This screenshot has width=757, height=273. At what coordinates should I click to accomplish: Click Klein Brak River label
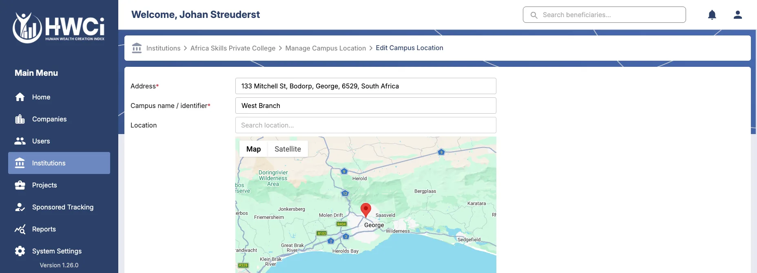coord(271,262)
